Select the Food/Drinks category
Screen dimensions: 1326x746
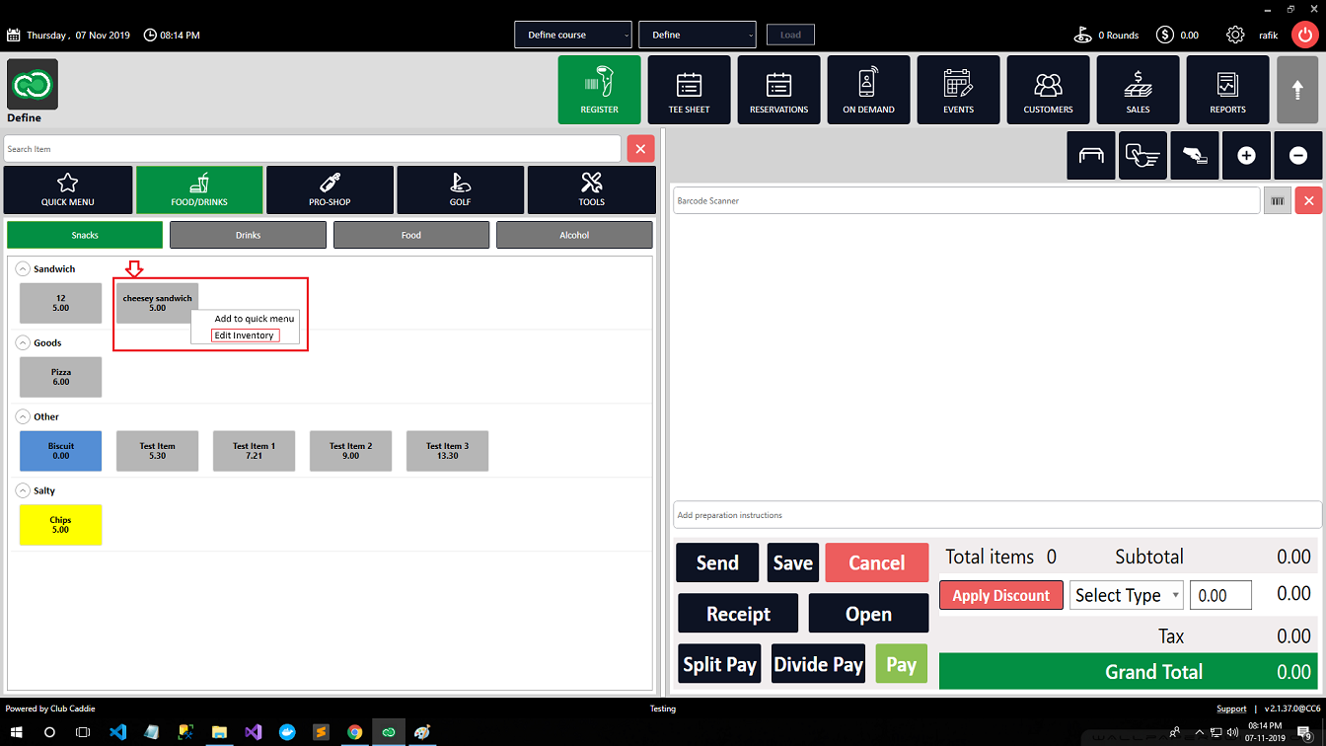(x=199, y=189)
